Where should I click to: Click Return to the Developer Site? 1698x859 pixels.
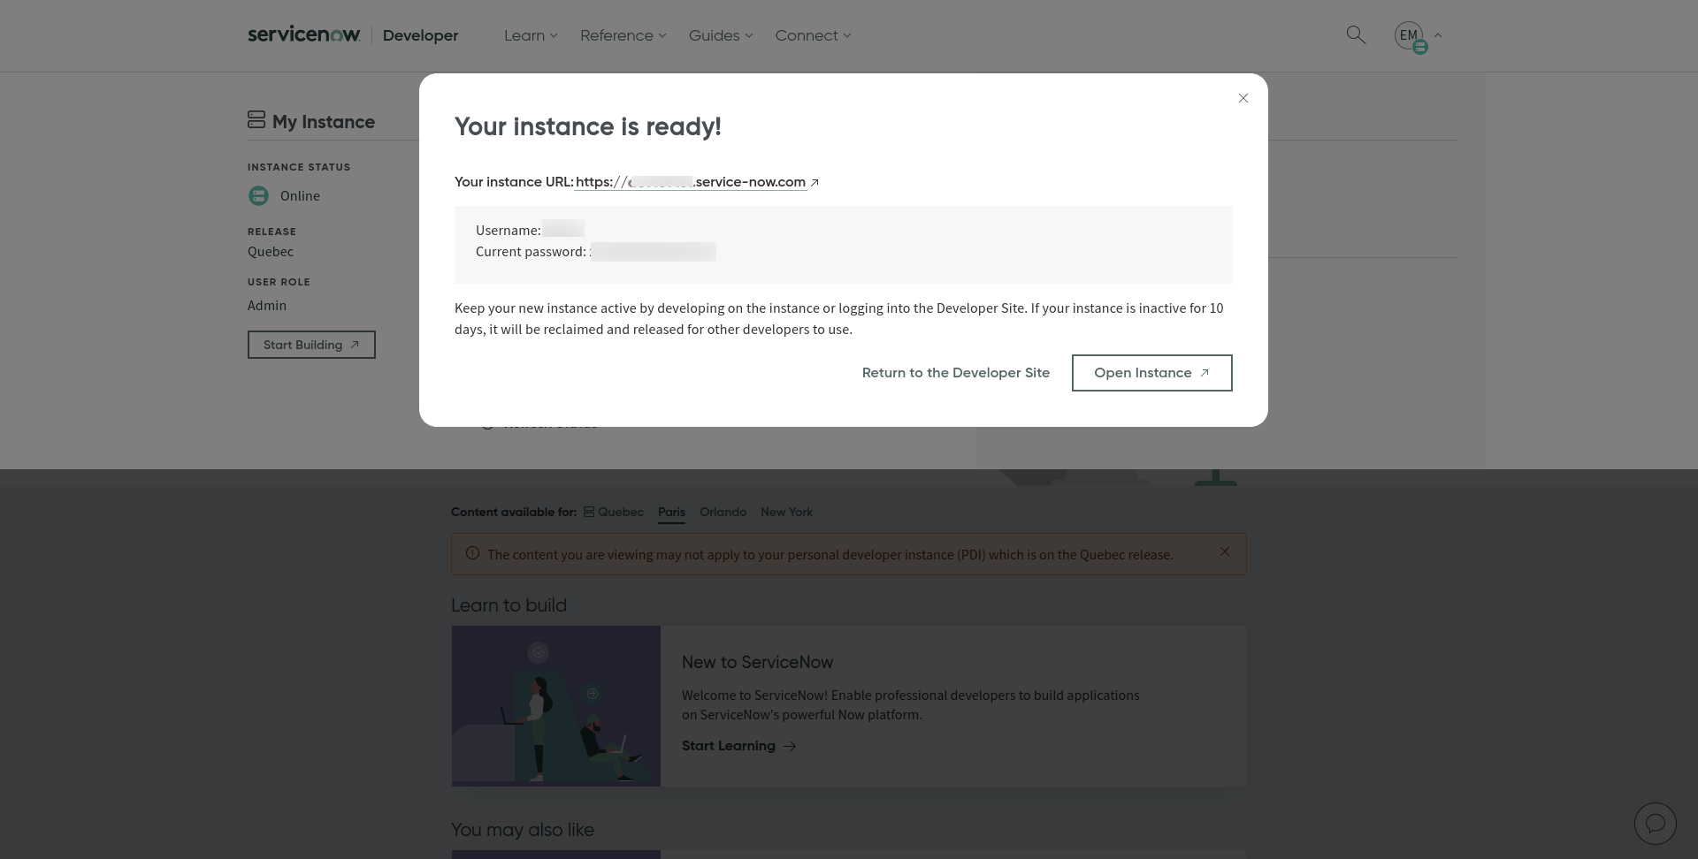[955, 373]
